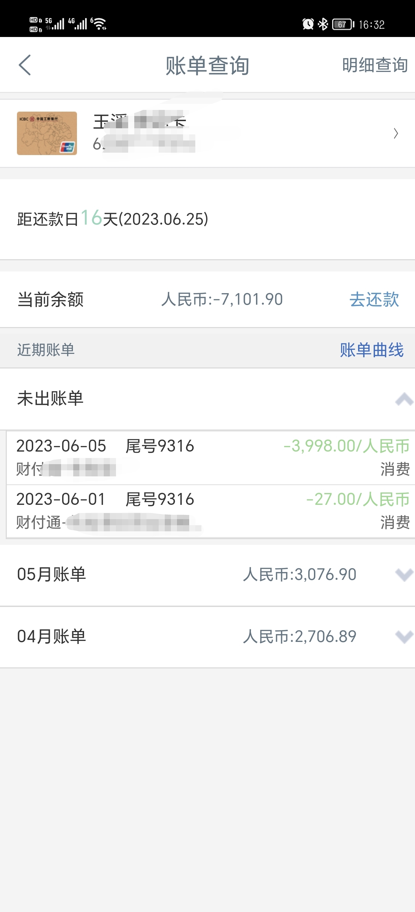Tap the back arrow icon

point(25,65)
